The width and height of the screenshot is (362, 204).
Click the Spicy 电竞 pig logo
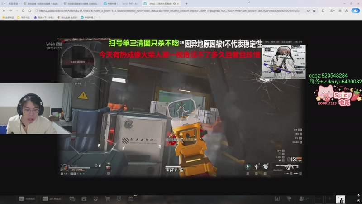338,95
